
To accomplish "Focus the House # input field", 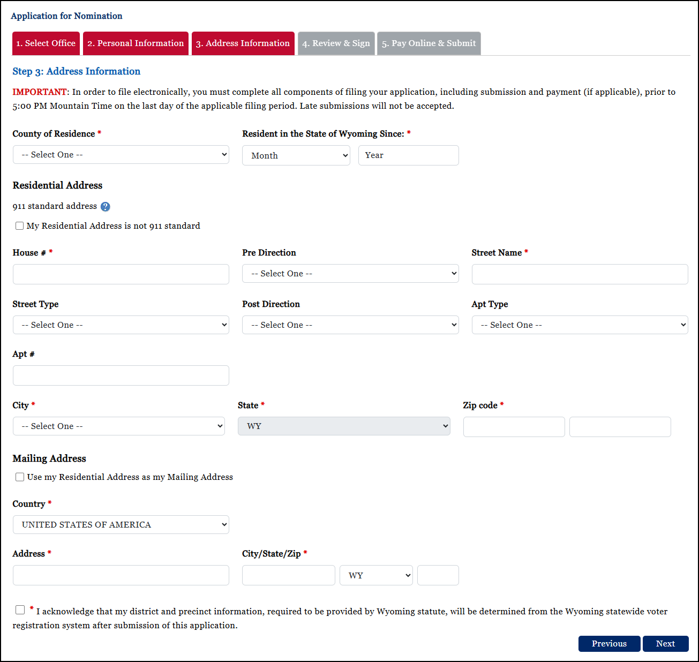I will point(121,274).
